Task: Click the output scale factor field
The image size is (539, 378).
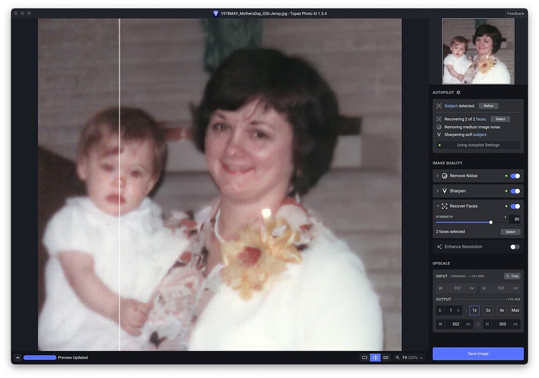Action: [450, 310]
